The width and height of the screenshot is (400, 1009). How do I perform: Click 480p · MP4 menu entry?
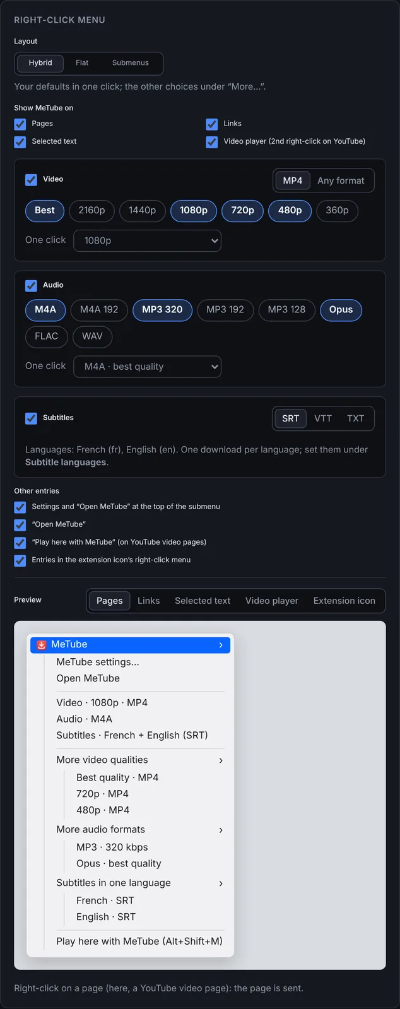[103, 811]
